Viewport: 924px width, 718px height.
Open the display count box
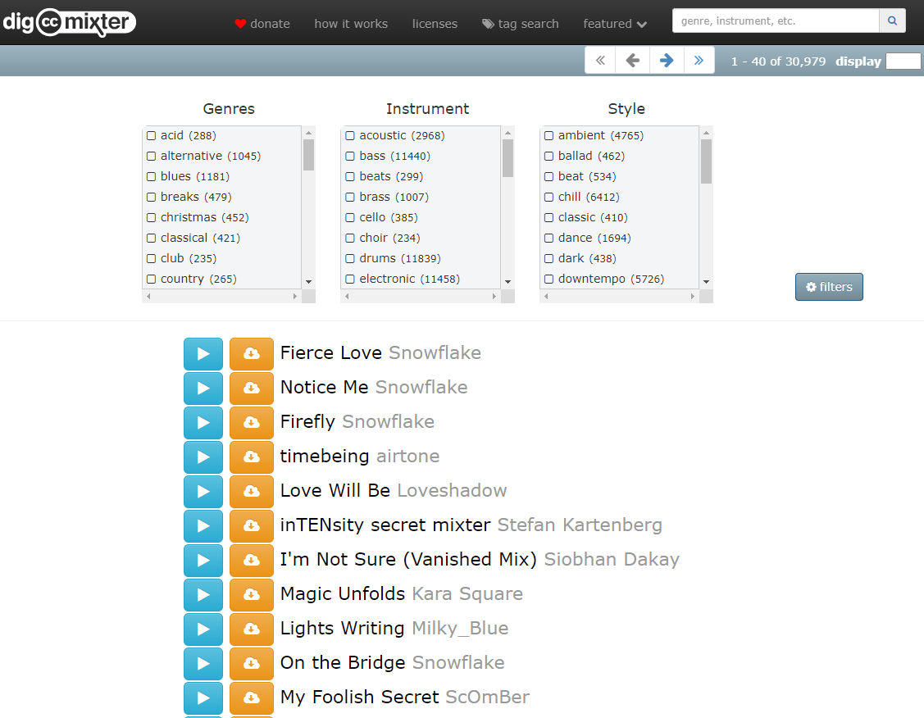pyautogui.click(x=903, y=61)
